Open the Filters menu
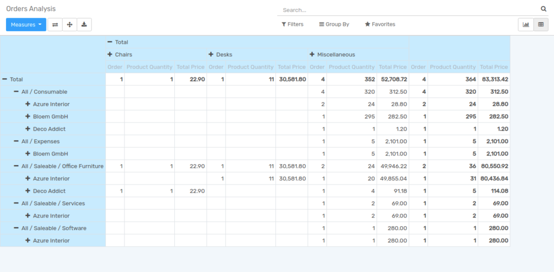The height and width of the screenshot is (272, 554). pyautogui.click(x=293, y=24)
